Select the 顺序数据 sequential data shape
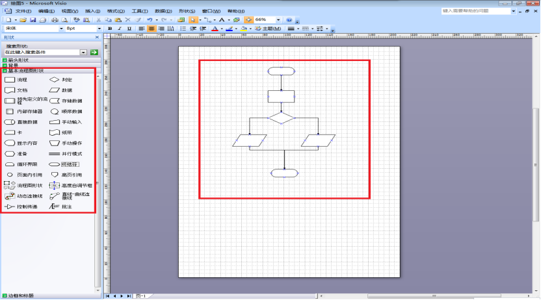The image size is (541, 300). point(66,112)
